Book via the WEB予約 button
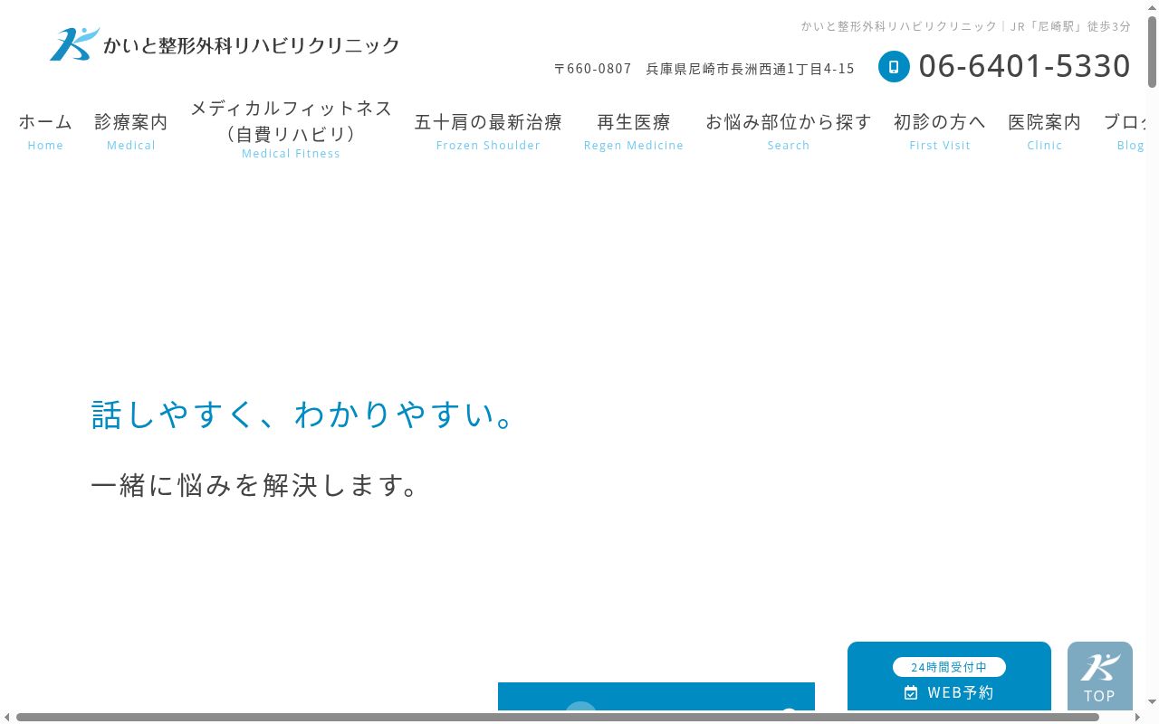 coord(949,676)
